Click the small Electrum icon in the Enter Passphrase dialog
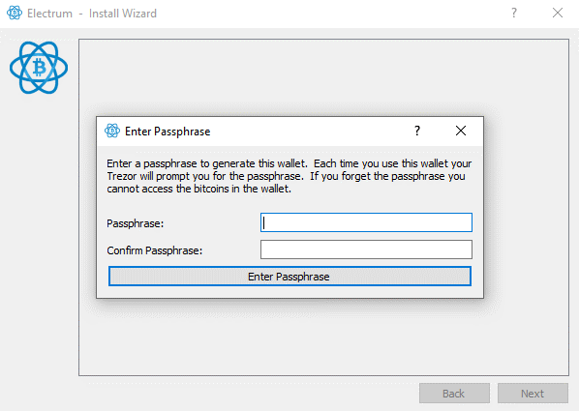The image size is (579, 411). point(112,131)
